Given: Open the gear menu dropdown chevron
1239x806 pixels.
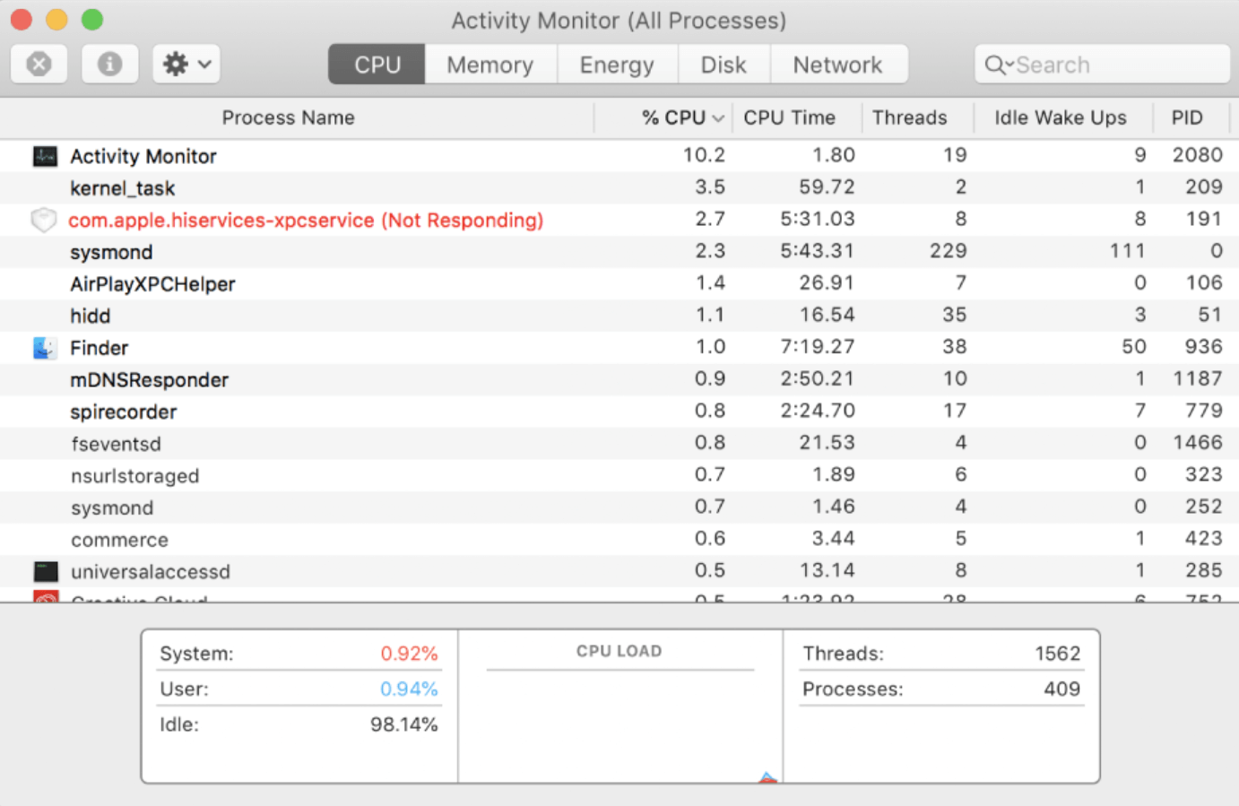Looking at the screenshot, I should pyautogui.click(x=201, y=64).
